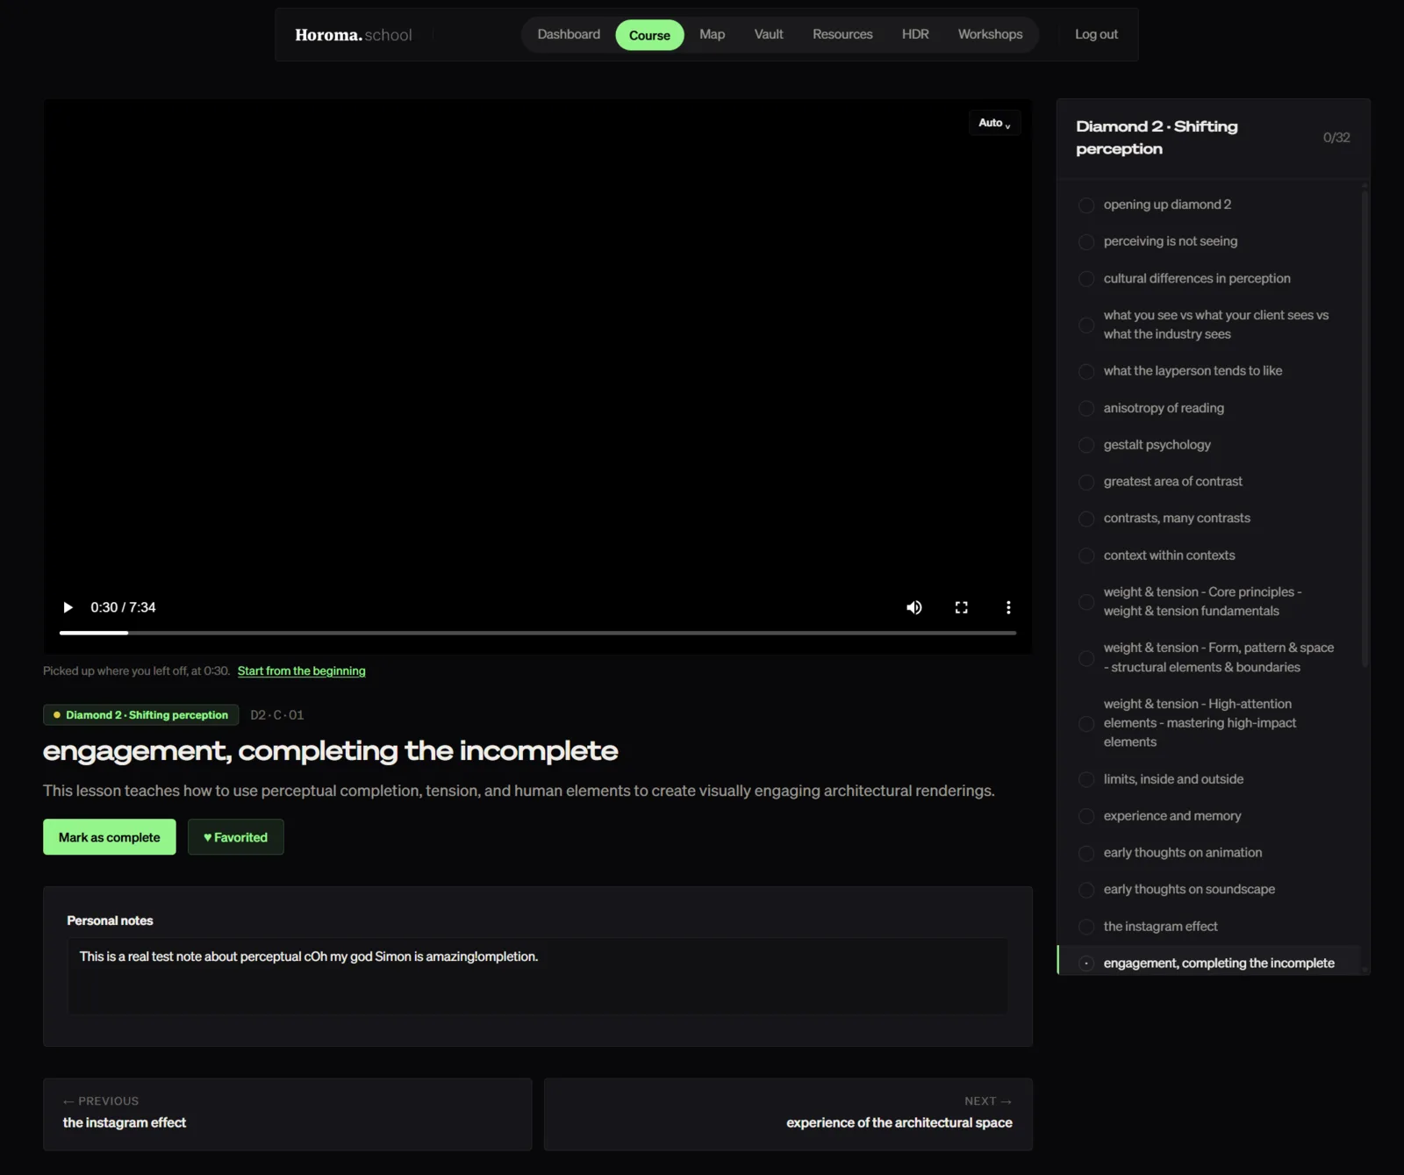The height and width of the screenshot is (1175, 1404).
Task: Enter fullscreen video mode
Action: click(962, 607)
